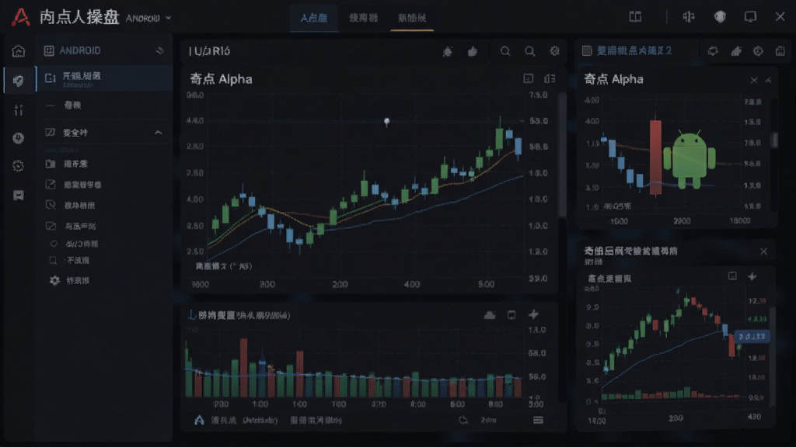Open the ANDROID dropdown beside app title
The height and width of the screenshot is (447, 796).
[148, 19]
